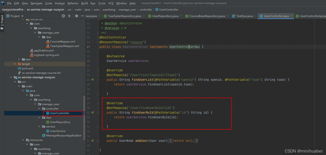Click nuoyunJavaPro in the breadcrumb bar
326x155 pixels.
tap(13, 10)
